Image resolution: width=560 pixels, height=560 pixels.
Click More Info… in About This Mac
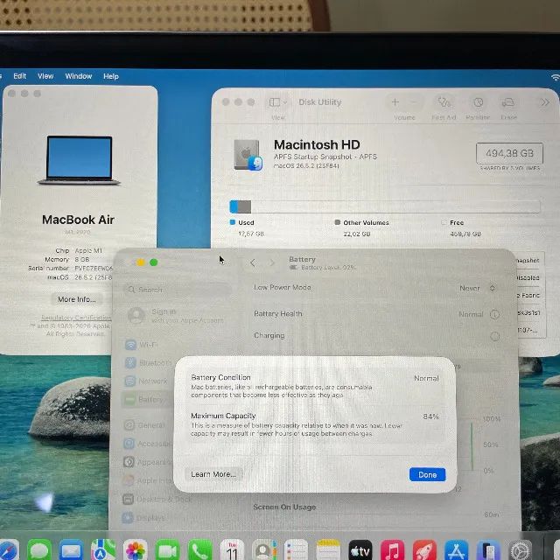(x=76, y=299)
